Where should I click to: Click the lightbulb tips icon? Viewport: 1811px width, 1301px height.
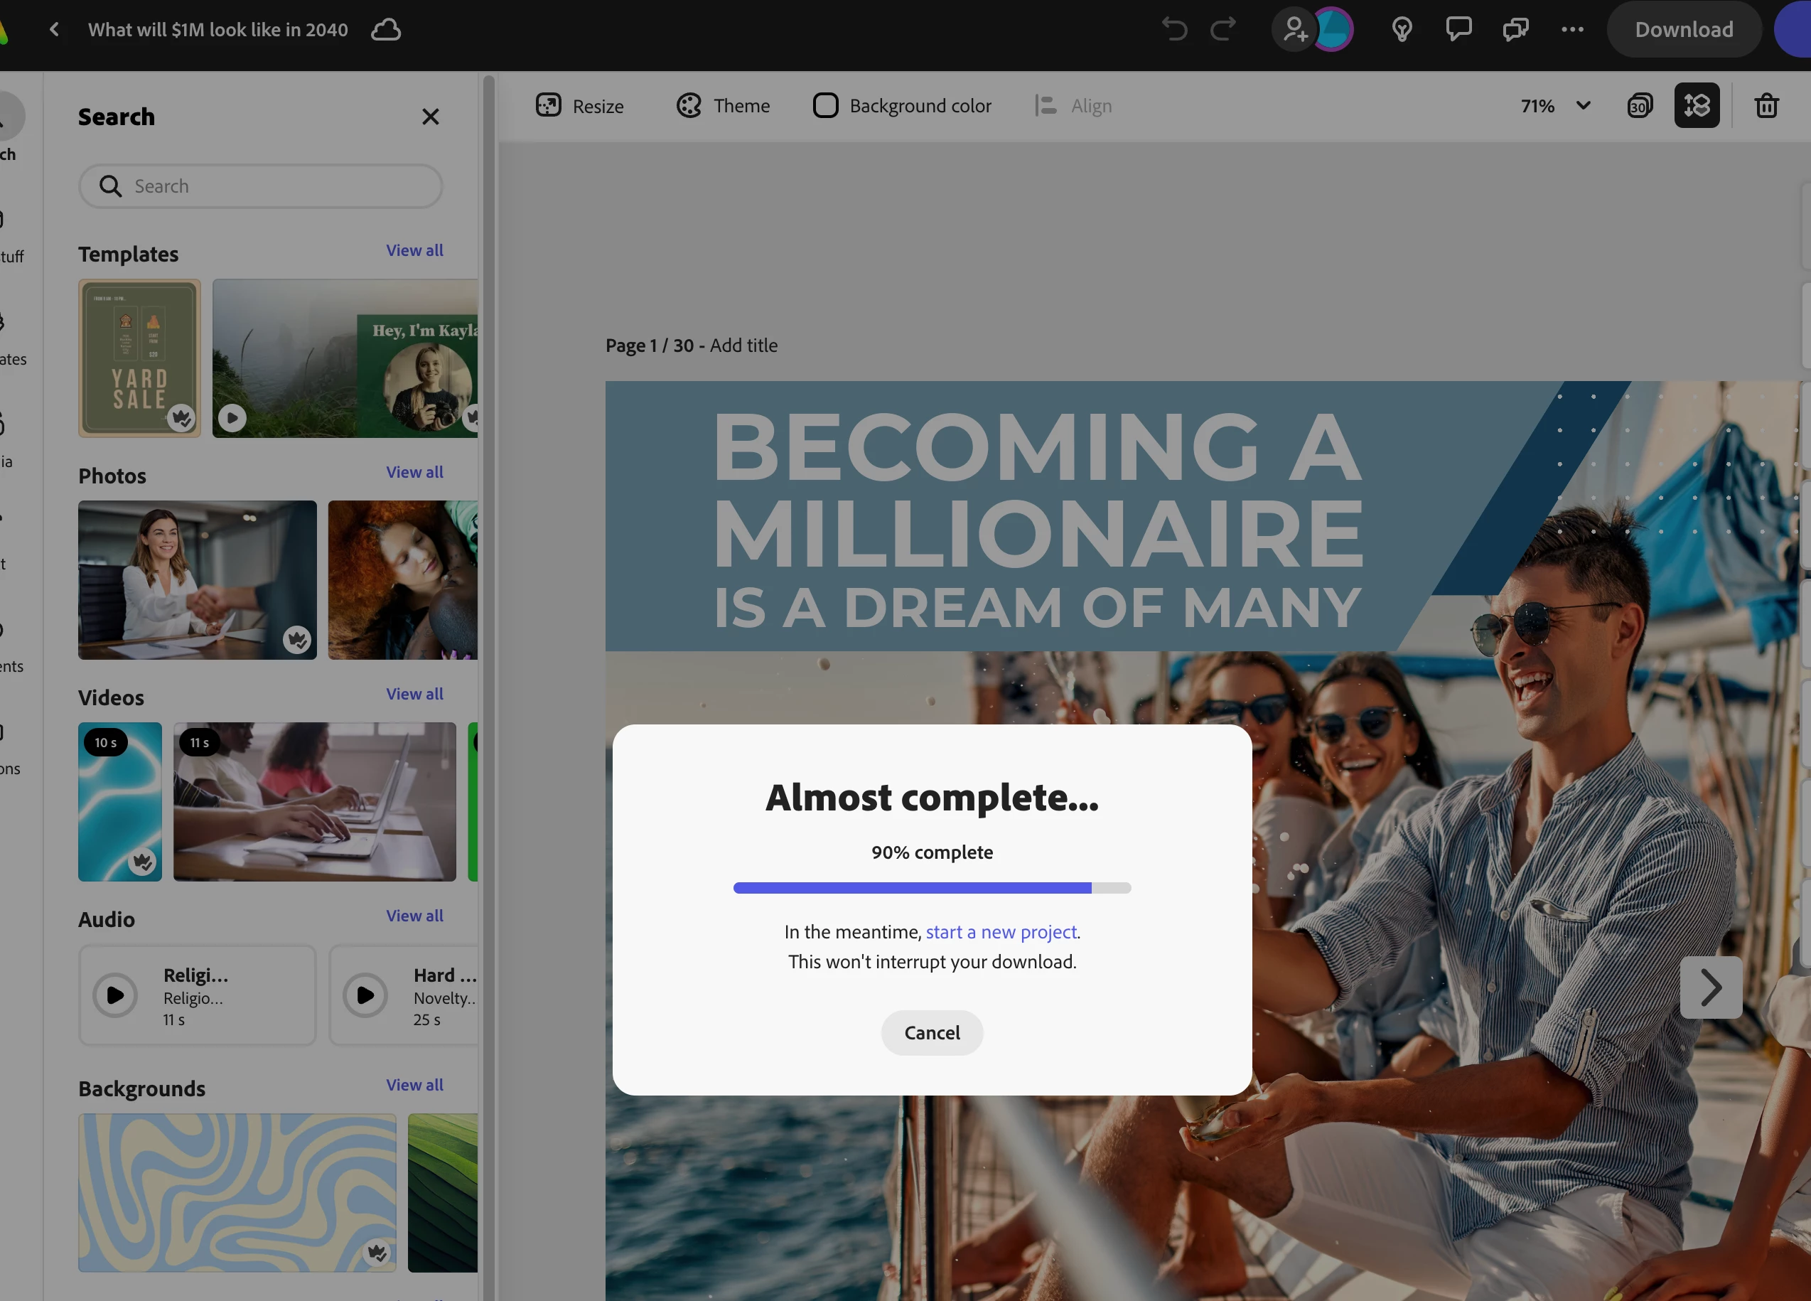click(1402, 30)
